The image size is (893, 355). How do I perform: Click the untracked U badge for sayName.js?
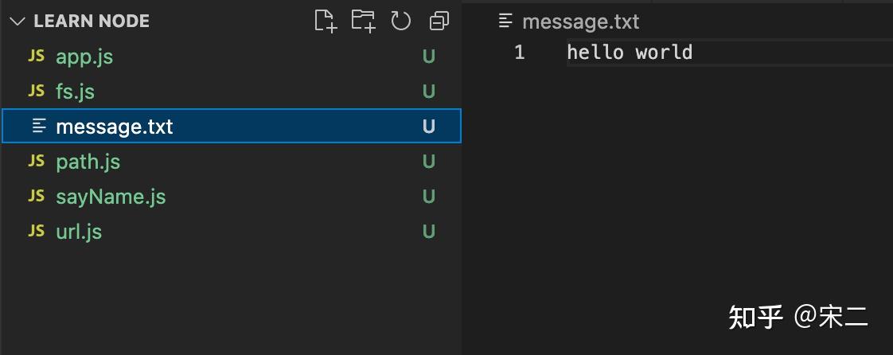click(429, 197)
